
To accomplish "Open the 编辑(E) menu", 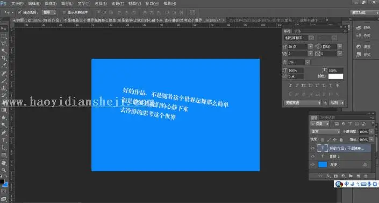I will point(34,4).
